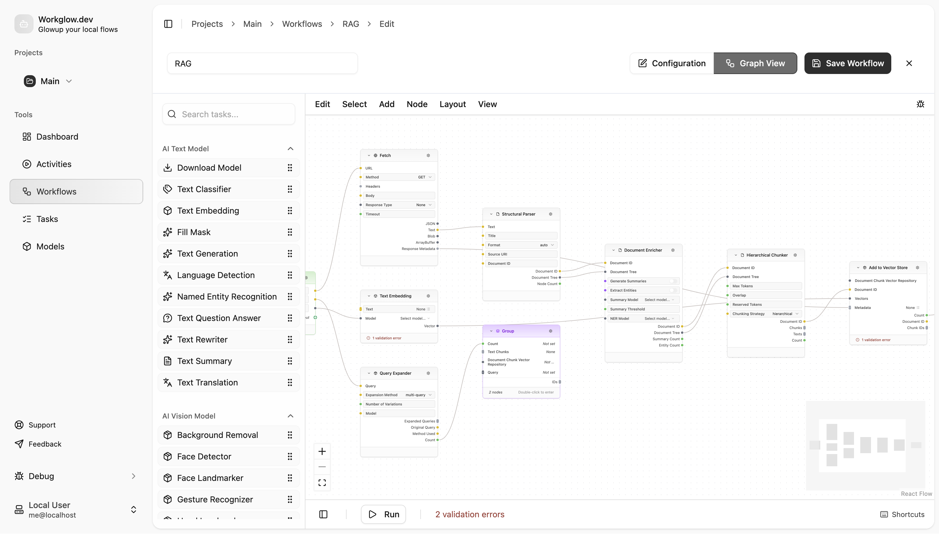
Task: Fit the graph to view
Action: tap(322, 483)
